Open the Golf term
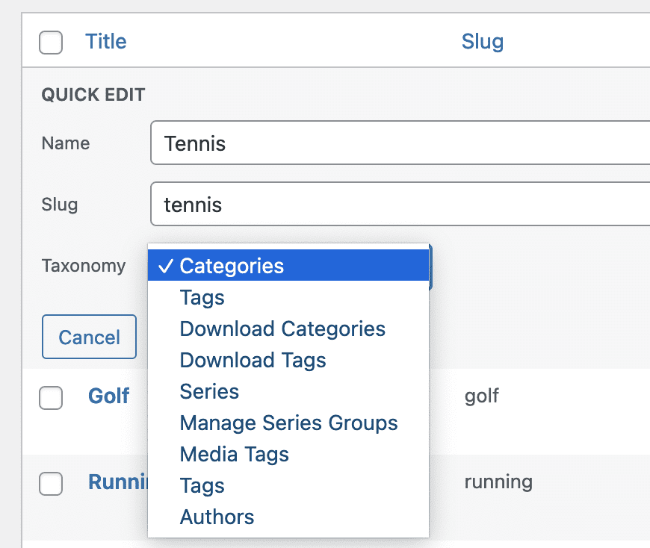Viewport: 650px width, 548px height. point(108,396)
